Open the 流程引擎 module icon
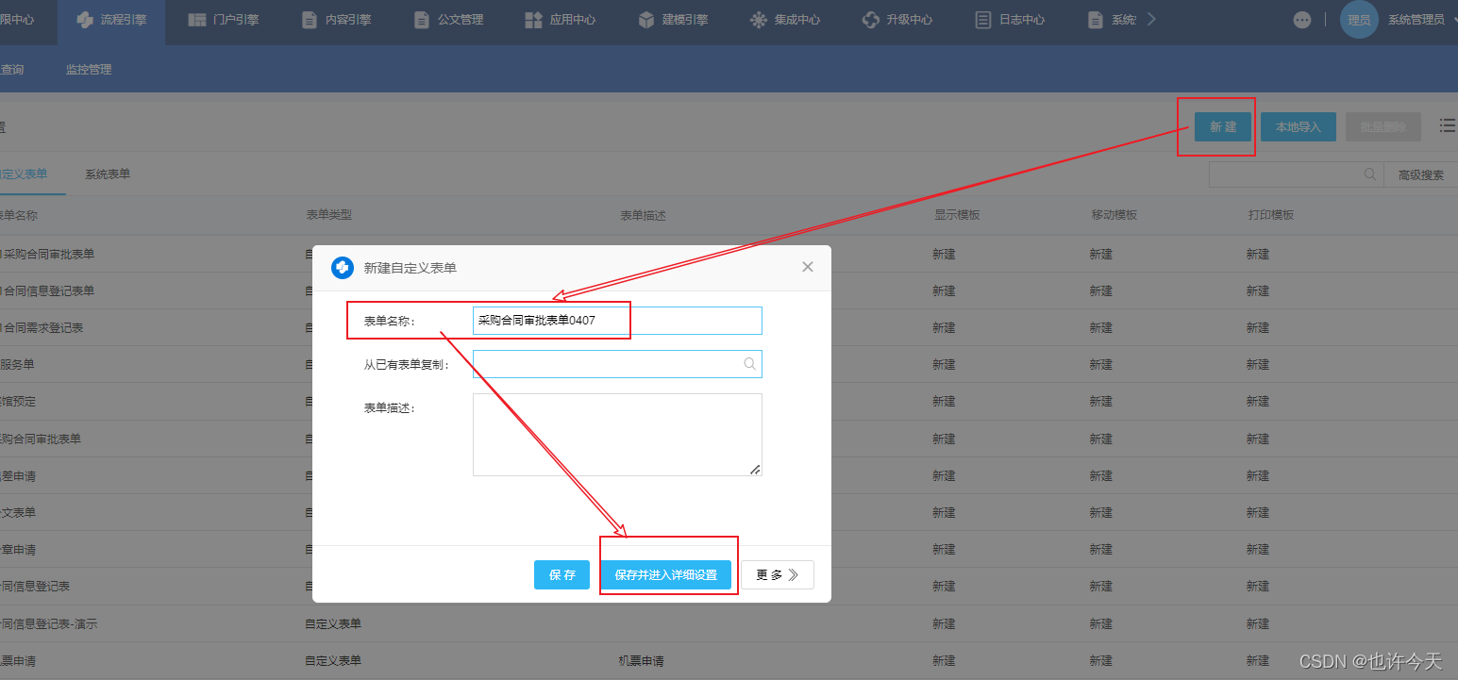 tap(85, 19)
